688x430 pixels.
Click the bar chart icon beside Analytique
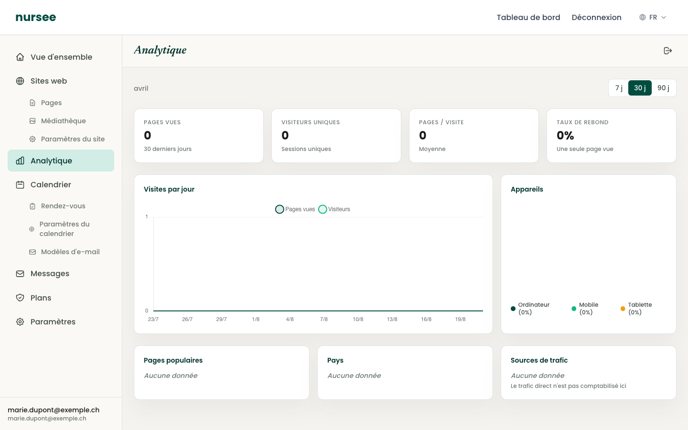(x=20, y=161)
